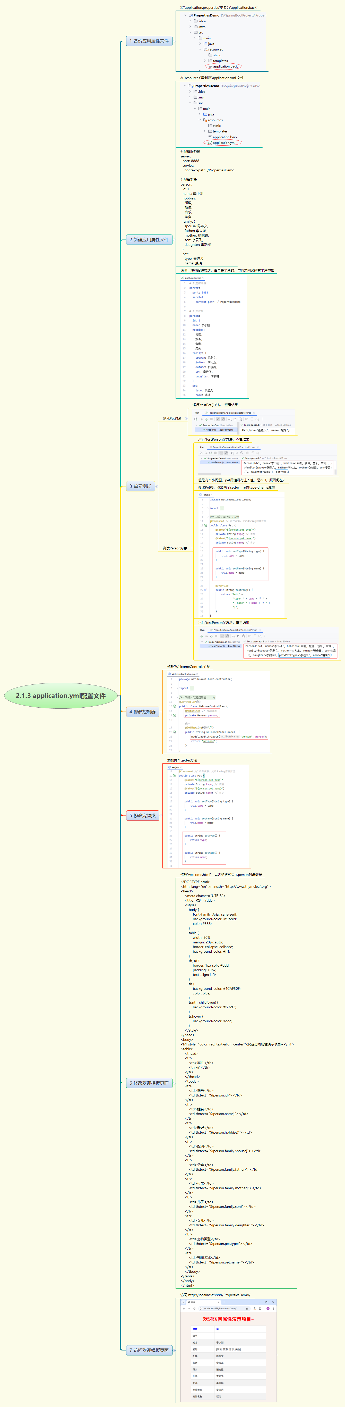Open the tab search dropdown in the browser

click(183, 1302)
